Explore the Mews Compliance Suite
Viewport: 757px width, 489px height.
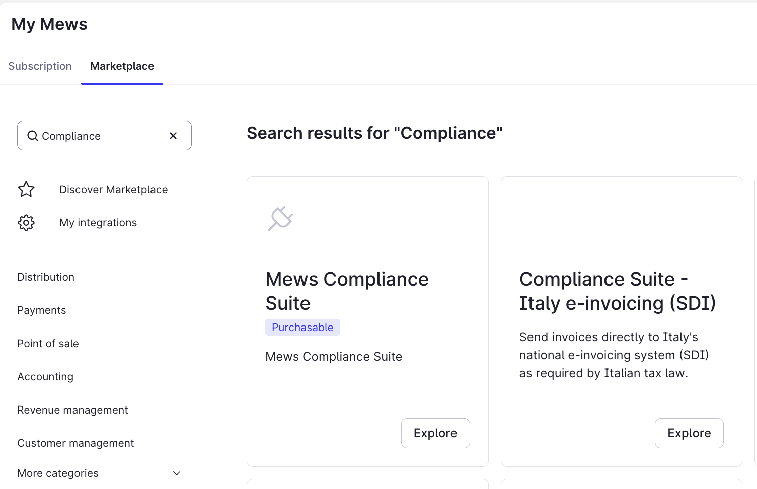click(435, 433)
